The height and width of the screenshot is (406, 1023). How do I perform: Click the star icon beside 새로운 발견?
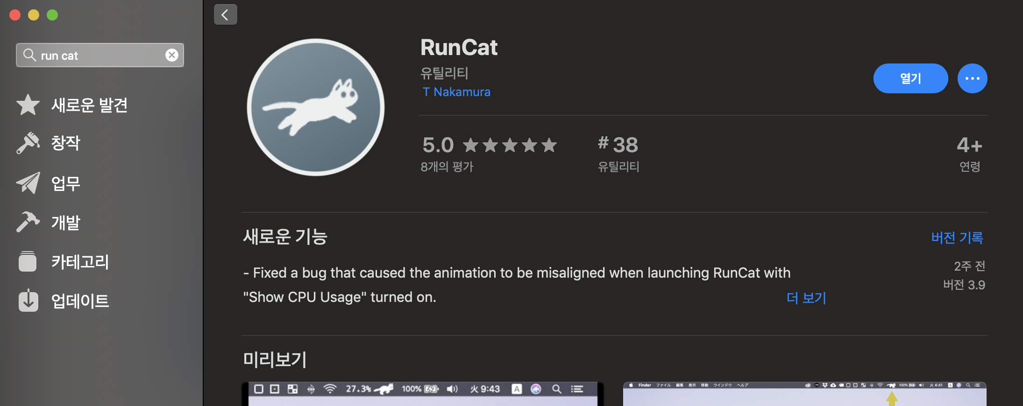click(28, 105)
